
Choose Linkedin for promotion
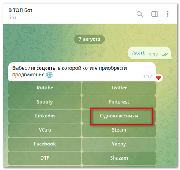[x=45, y=116]
